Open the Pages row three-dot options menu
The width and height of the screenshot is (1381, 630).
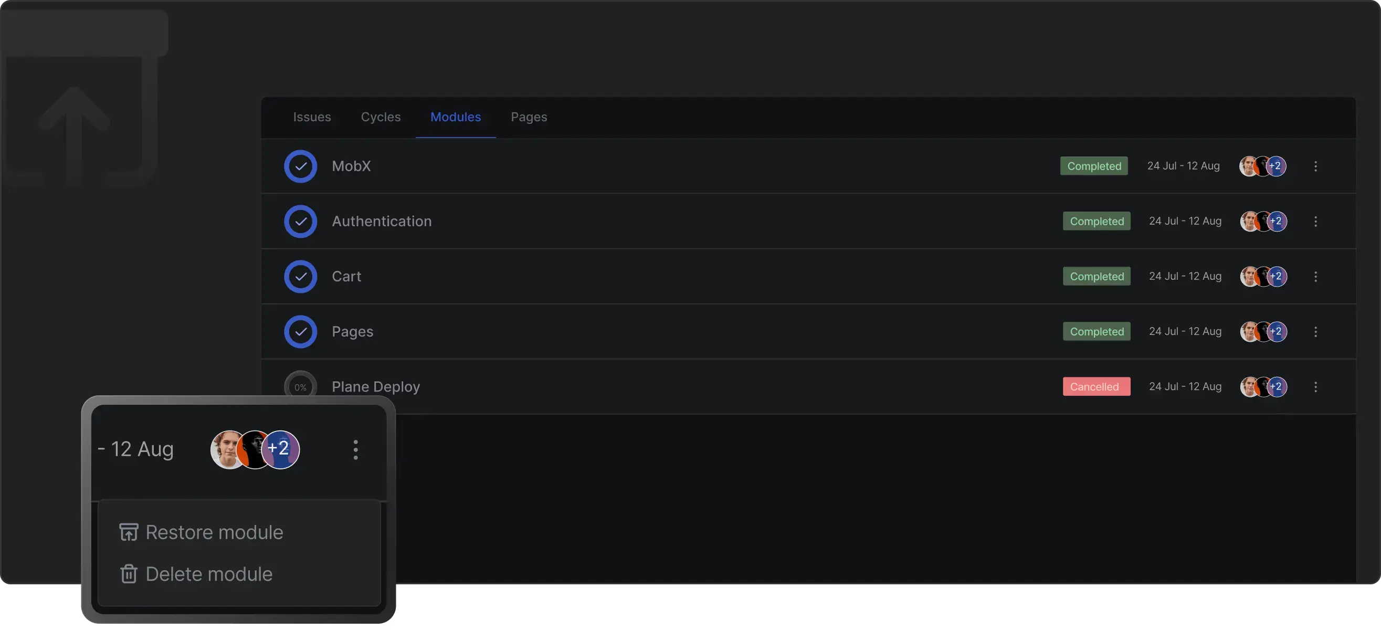tap(1315, 332)
